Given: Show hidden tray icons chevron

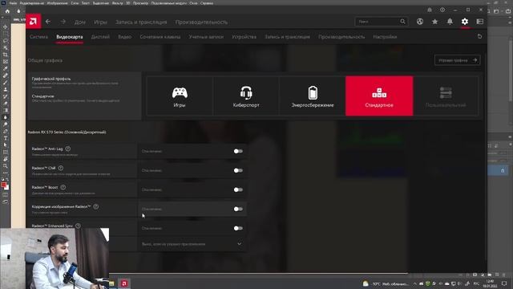Looking at the screenshot, I should pyautogui.click(x=415, y=283).
